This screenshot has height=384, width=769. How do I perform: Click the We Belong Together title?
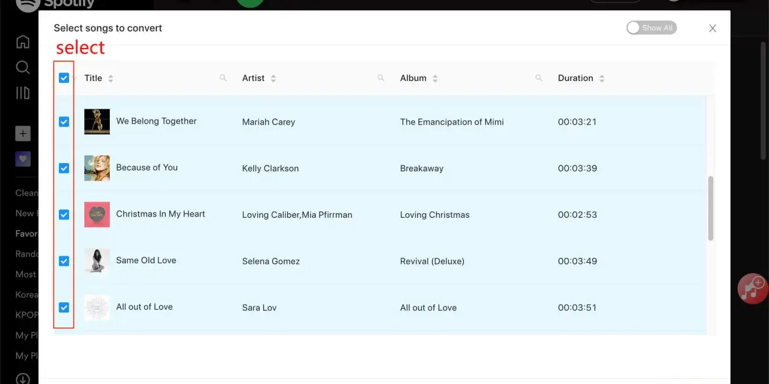[156, 121]
